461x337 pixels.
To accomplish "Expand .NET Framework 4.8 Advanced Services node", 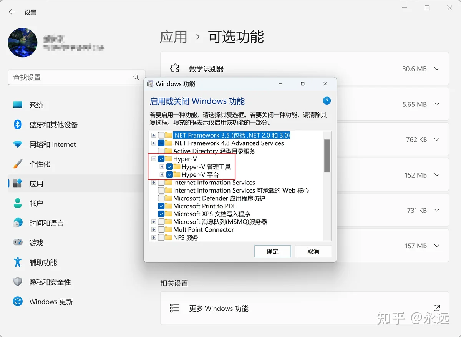I will (x=154, y=143).
